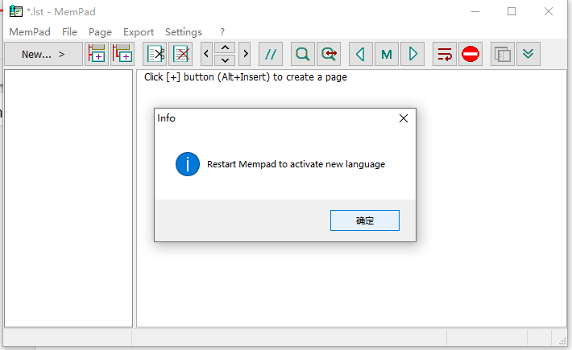Click the gray window layout icon
The width and height of the screenshot is (572, 350).
(503, 54)
